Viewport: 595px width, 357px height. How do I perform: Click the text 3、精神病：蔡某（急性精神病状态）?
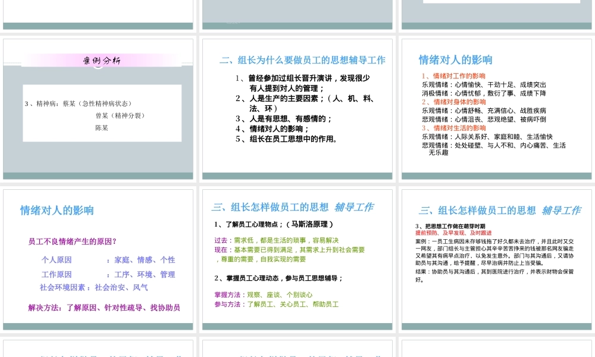(78, 104)
